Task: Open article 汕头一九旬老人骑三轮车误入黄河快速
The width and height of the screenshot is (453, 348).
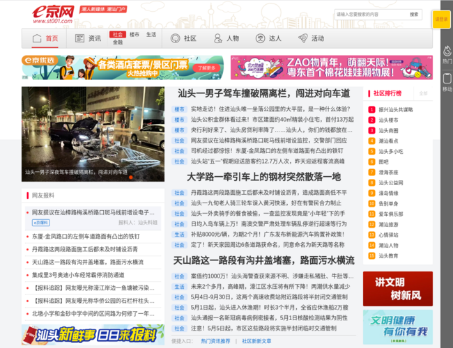Action: [266, 203]
